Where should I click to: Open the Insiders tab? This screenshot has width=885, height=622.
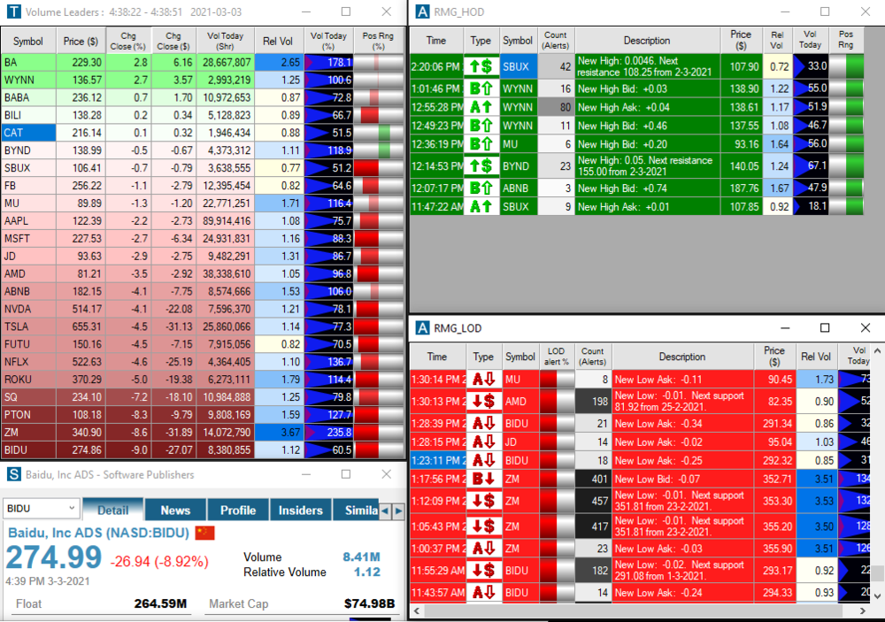tap(301, 510)
